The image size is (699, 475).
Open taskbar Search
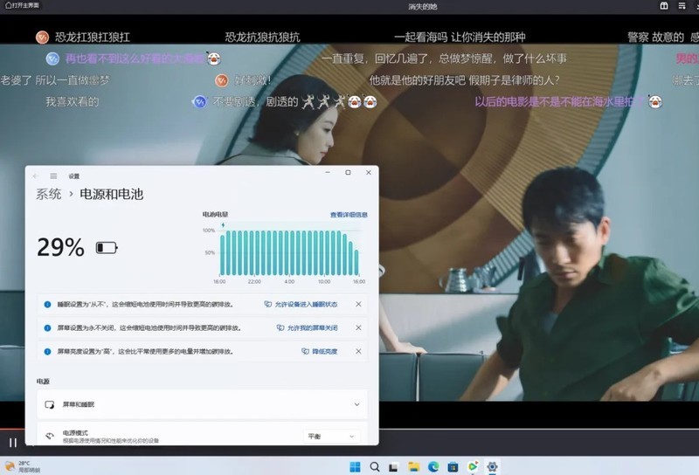pyautogui.click(x=375, y=466)
